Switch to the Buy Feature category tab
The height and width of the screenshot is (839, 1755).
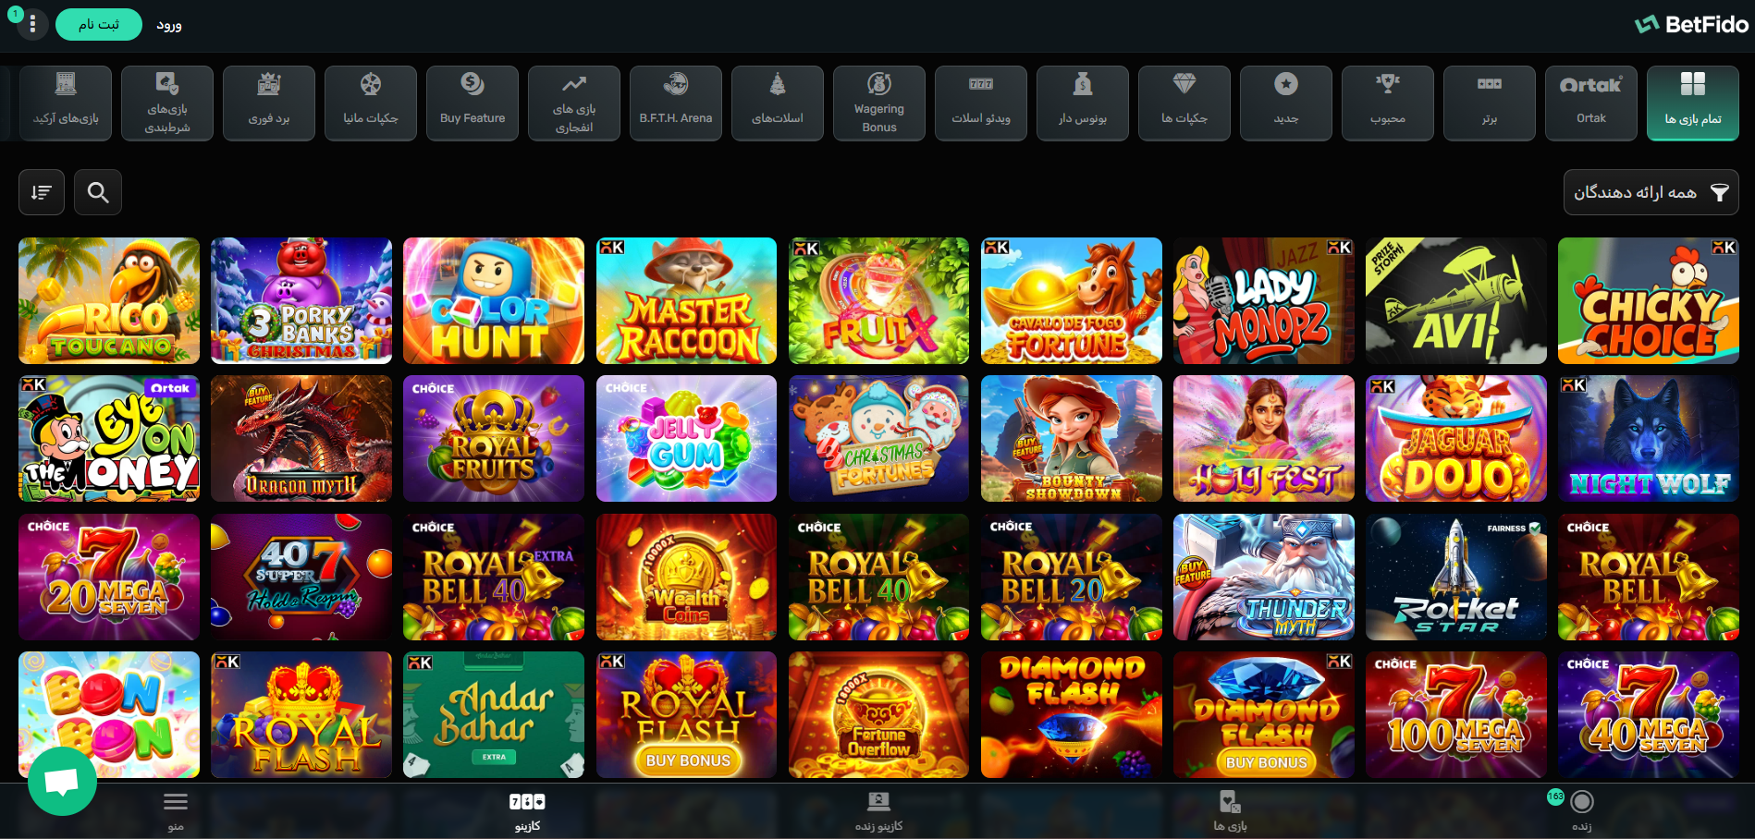(472, 103)
